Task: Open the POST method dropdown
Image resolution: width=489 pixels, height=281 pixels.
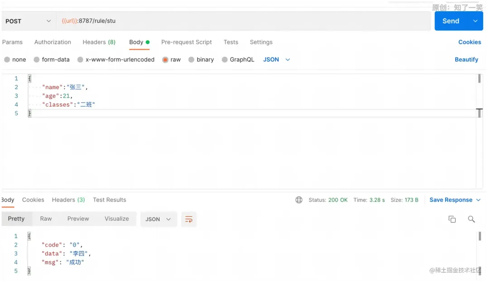Action: [29, 21]
